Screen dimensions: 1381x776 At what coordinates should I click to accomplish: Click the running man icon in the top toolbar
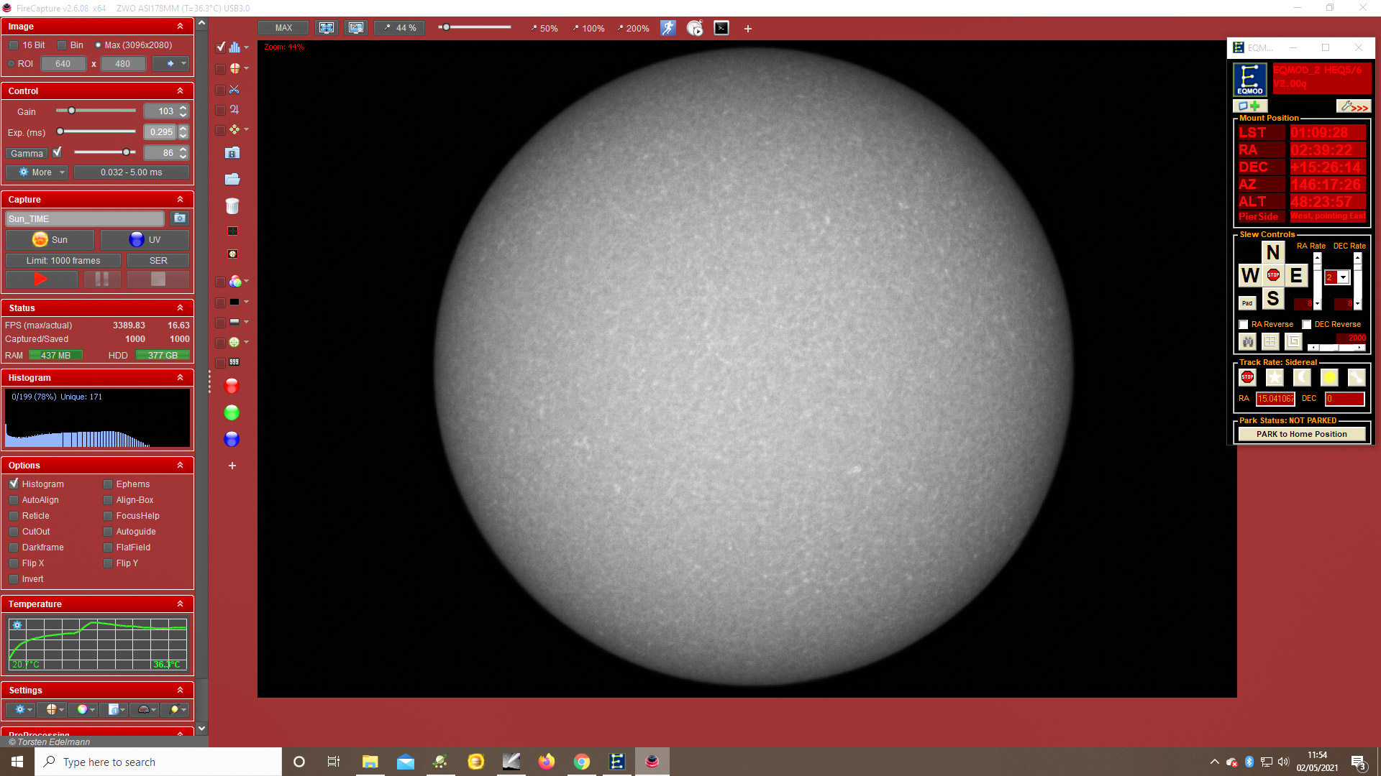coord(668,28)
